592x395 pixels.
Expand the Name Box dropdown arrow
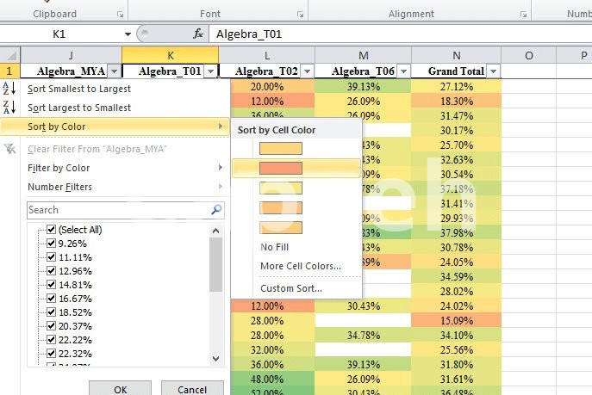[x=128, y=34]
